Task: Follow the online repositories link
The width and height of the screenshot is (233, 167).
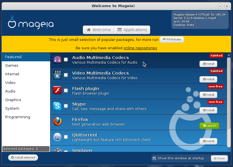Action: (140, 48)
